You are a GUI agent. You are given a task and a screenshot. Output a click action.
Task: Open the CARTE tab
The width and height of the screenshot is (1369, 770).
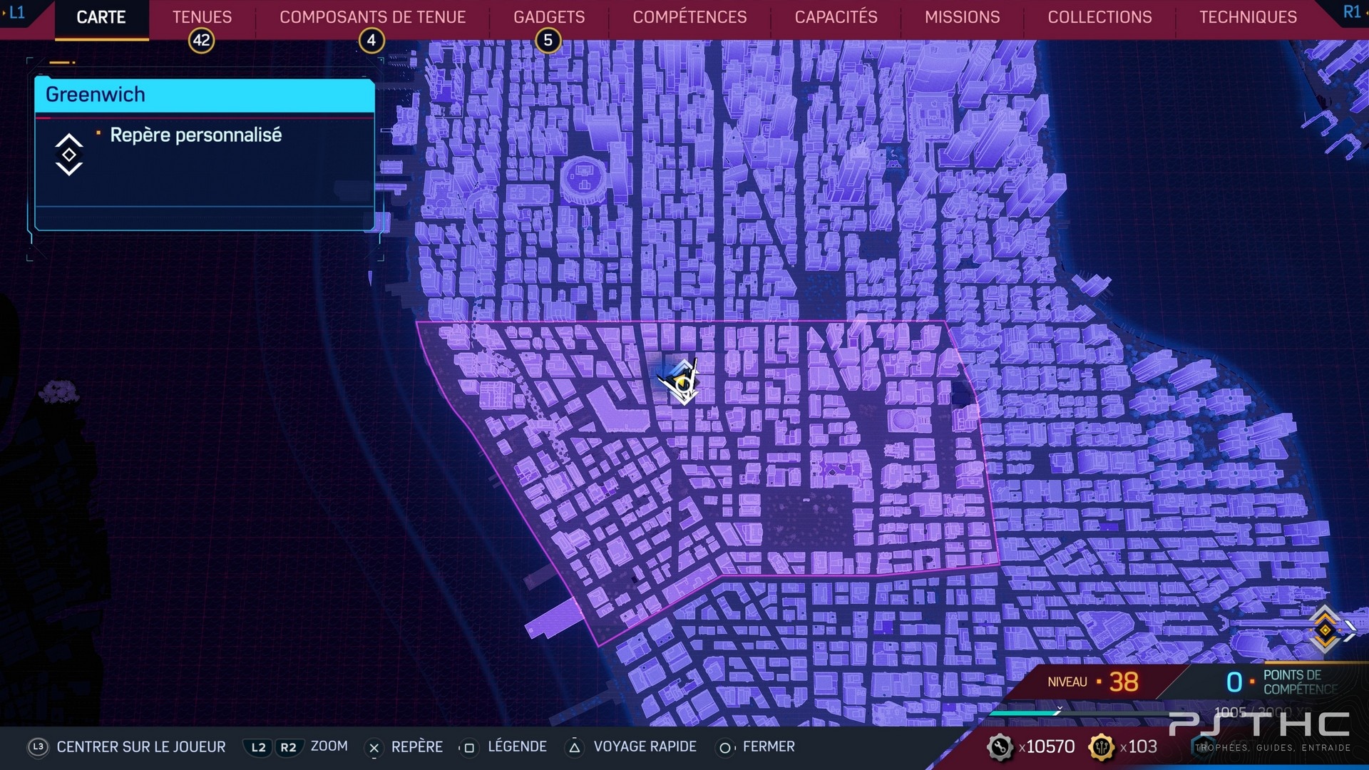[x=101, y=17]
